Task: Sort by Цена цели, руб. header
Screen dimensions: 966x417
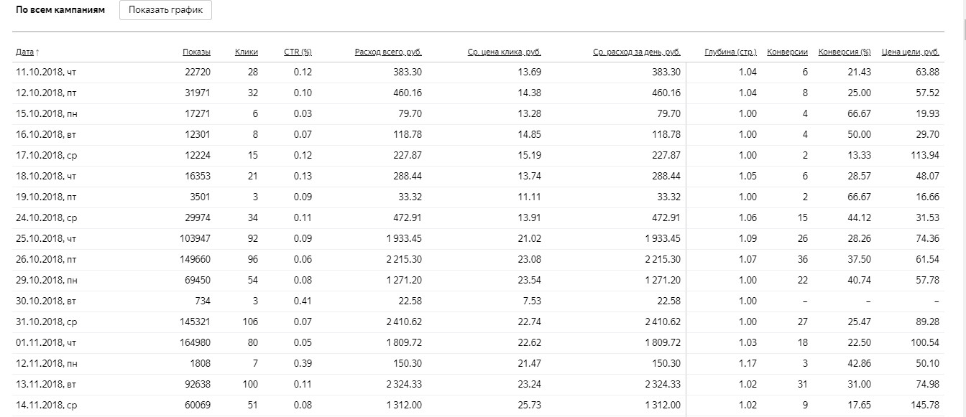Action: click(x=910, y=52)
